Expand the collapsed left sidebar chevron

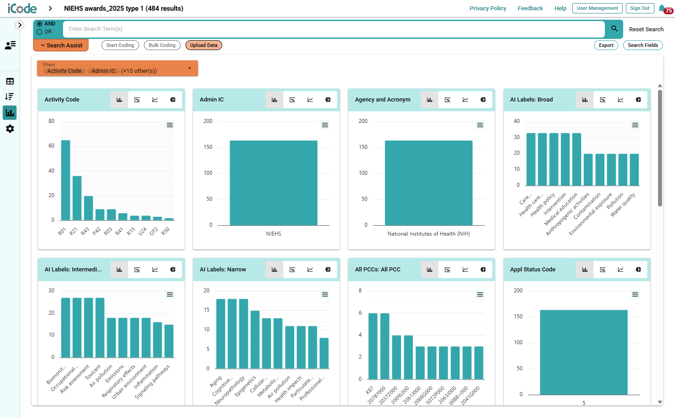20,25
